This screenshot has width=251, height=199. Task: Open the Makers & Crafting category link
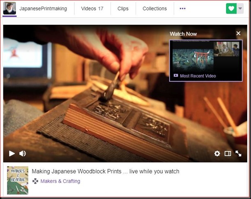pos(60,181)
